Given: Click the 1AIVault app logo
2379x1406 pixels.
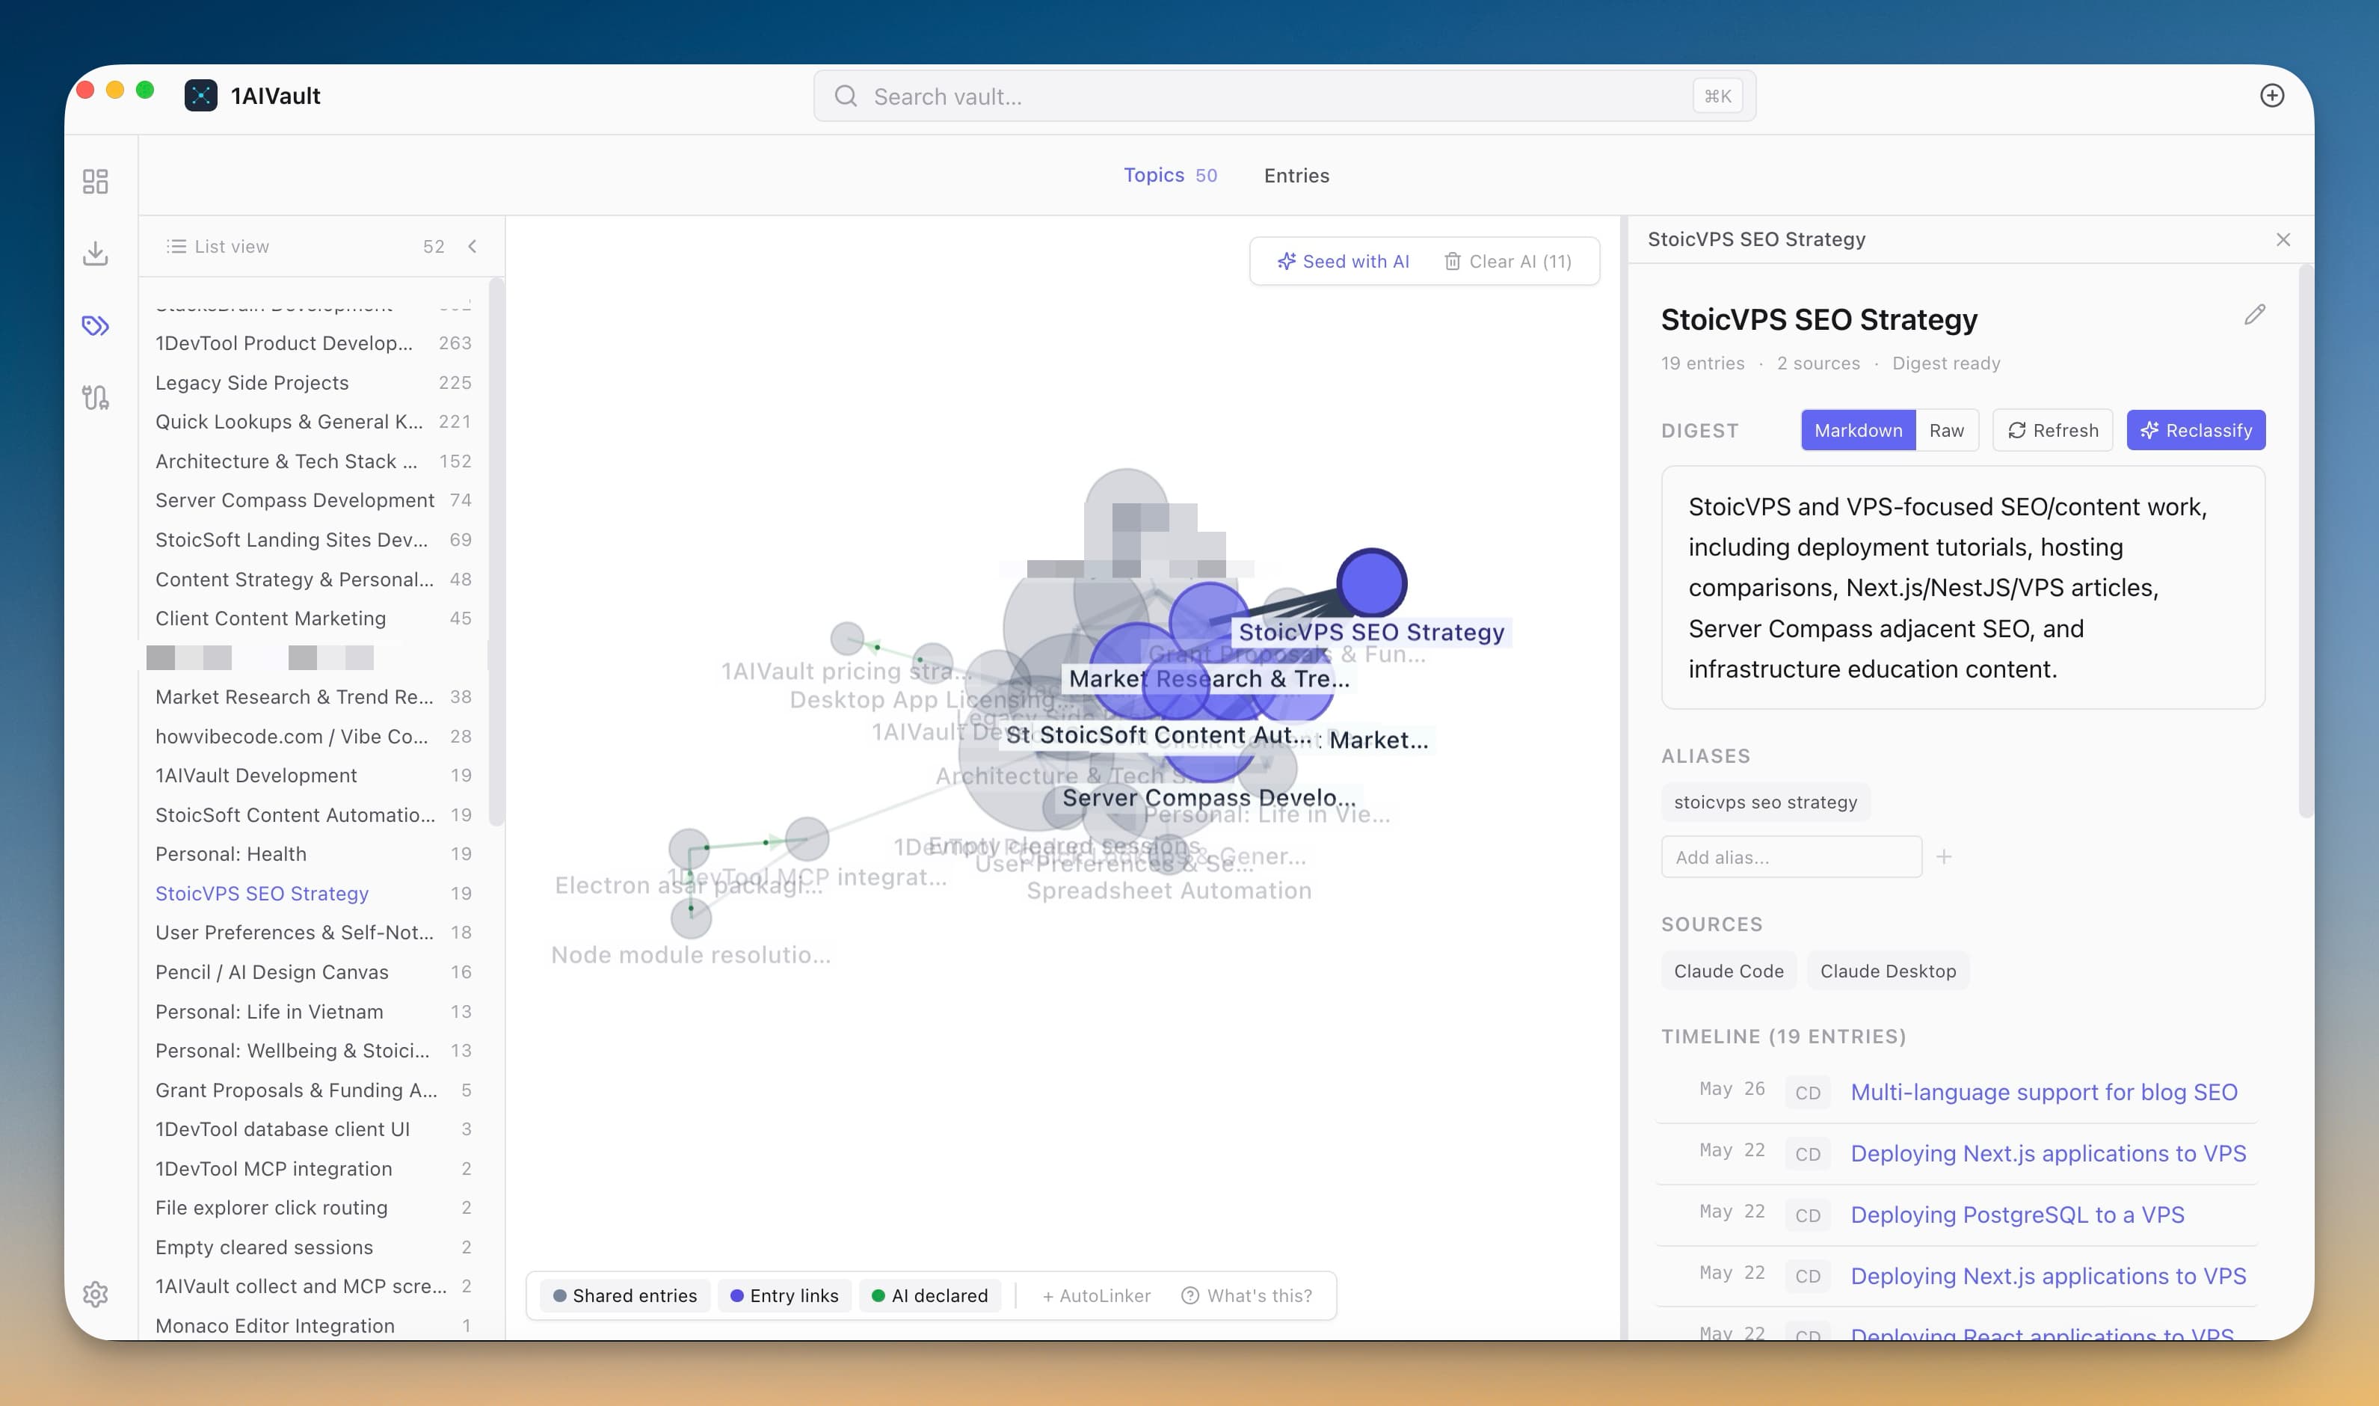Looking at the screenshot, I should pos(201,96).
